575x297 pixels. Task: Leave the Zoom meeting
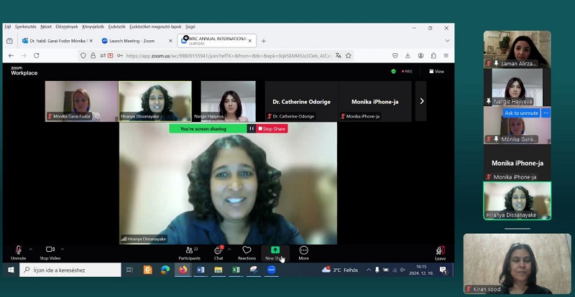(x=441, y=253)
